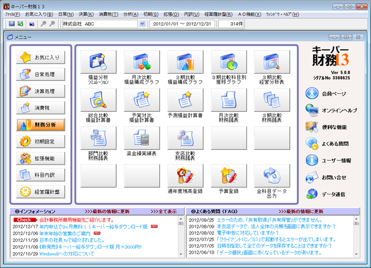Select 日常処理 sidebar button
This screenshot has width=371, height=268.
(40, 74)
